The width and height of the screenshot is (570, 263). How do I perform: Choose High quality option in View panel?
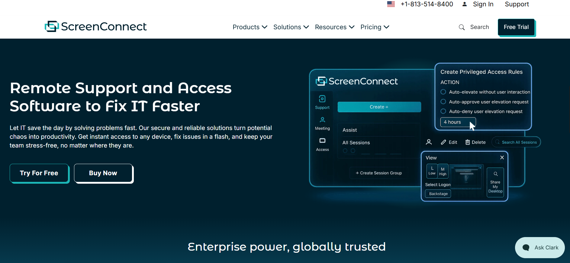pyautogui.click(x=443, y=171)
